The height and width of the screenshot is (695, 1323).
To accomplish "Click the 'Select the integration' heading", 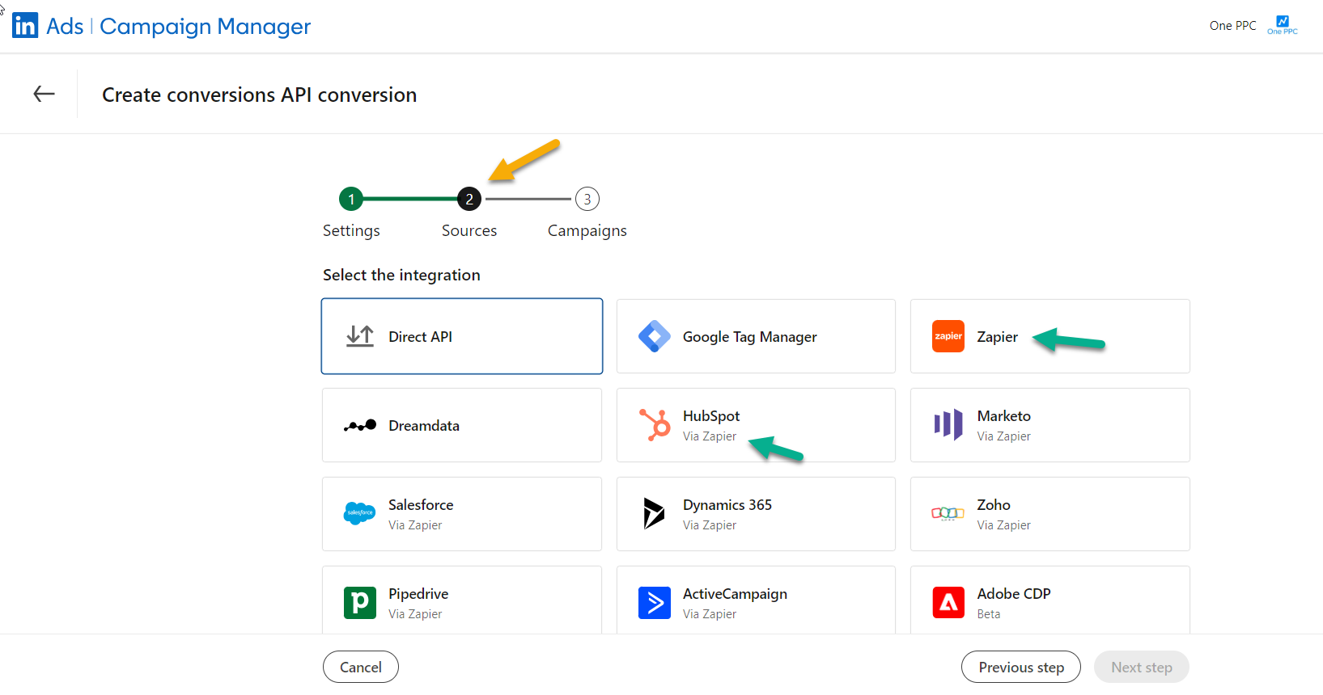I will tap(401, 275).
